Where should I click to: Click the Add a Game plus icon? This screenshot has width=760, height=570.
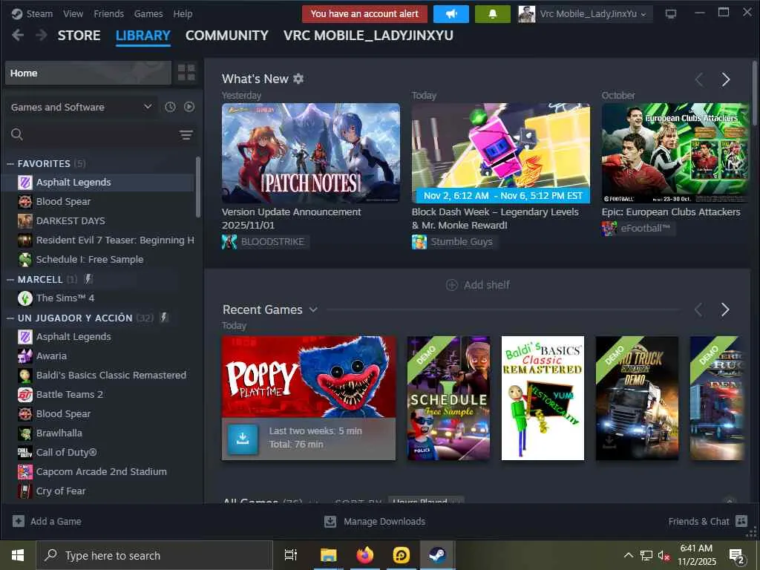pyautogui.click(x=19, y=521)
